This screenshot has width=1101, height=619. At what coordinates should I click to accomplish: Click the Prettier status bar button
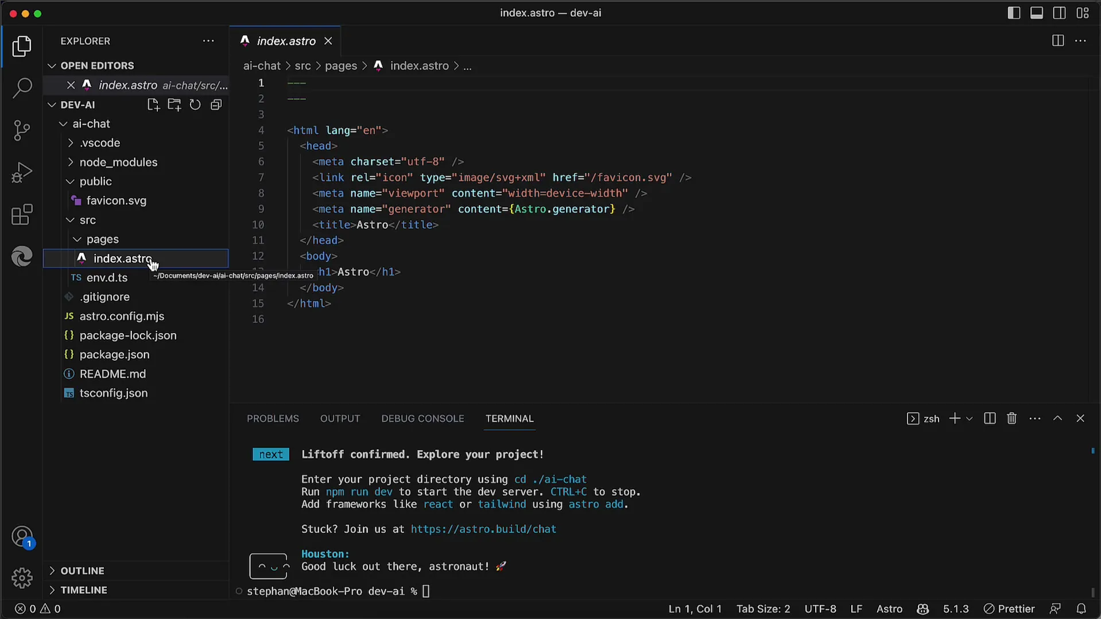point(1009,609)
